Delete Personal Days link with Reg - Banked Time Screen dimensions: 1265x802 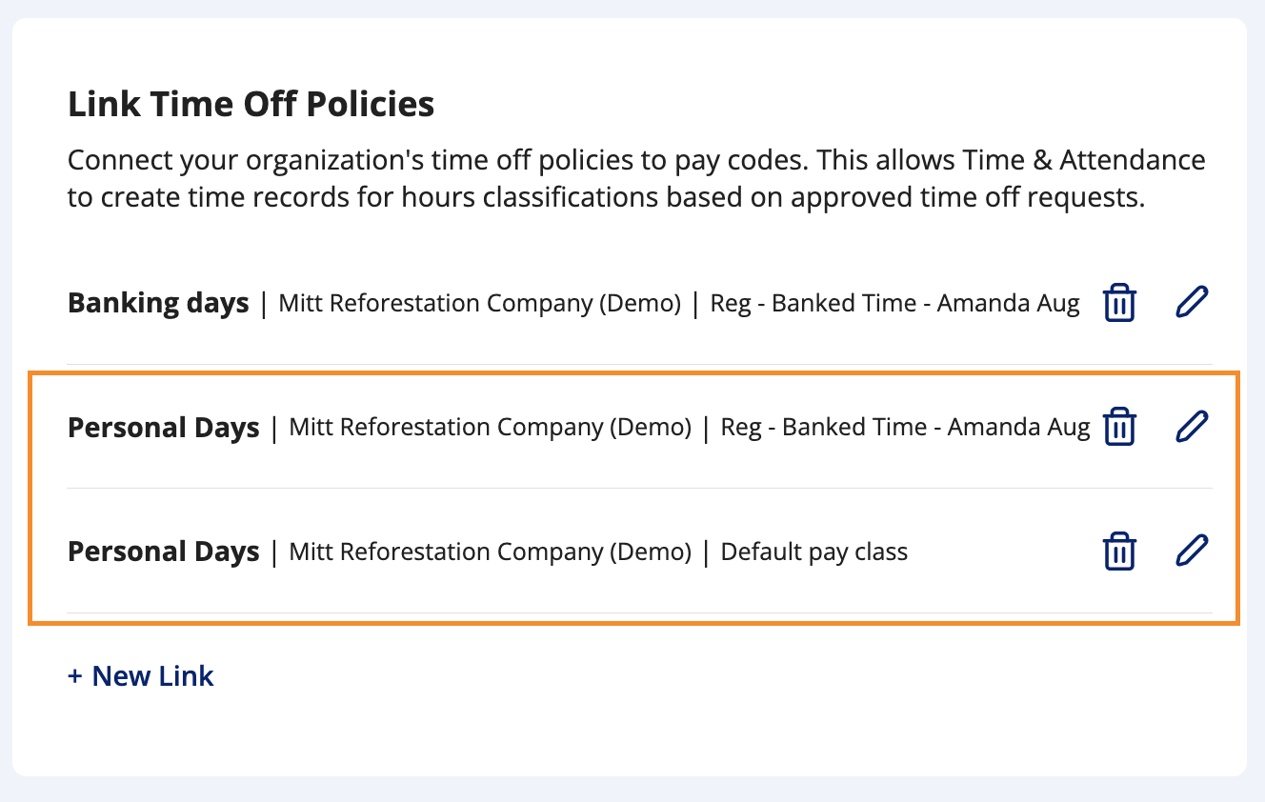[x=1119, y=427]
